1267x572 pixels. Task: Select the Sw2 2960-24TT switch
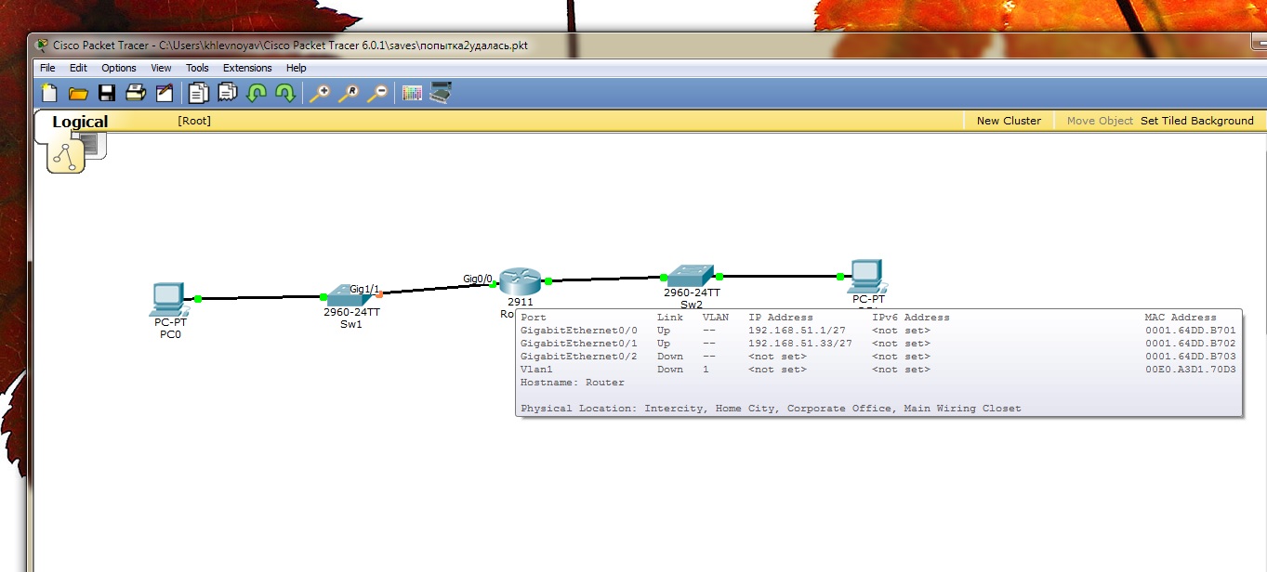pyautogui.click(x=690, y=276)
